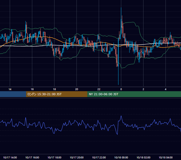The height and width of the screenshot is (160, 181).
Task: Select the NY 21:00-06:00 JST session bar
Action: coord(134,94)
